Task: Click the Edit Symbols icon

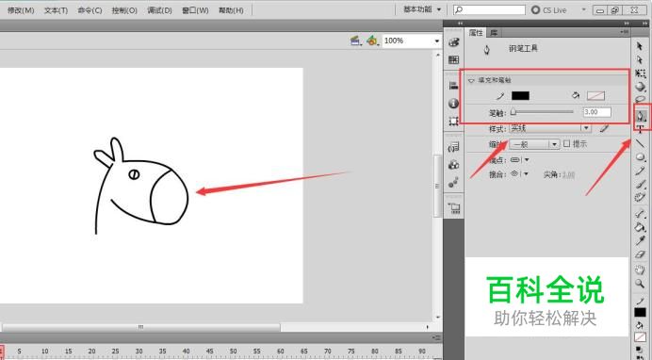Action: point(372,41)
